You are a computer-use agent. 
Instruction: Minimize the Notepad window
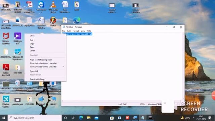pyautogui.click(x=167, y=27)
